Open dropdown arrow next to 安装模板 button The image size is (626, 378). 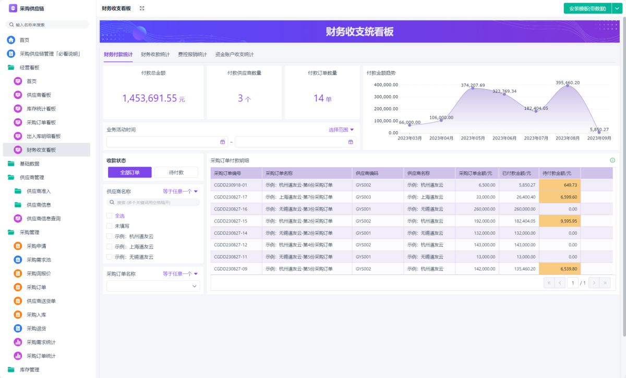coord(617,8)
